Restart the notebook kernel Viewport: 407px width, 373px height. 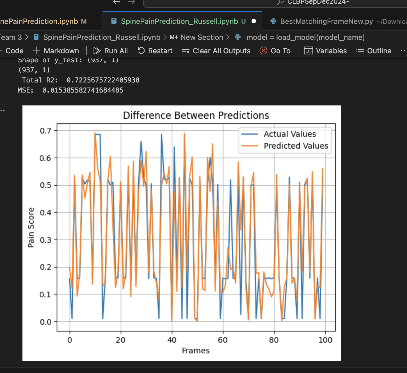pos(155,51)
